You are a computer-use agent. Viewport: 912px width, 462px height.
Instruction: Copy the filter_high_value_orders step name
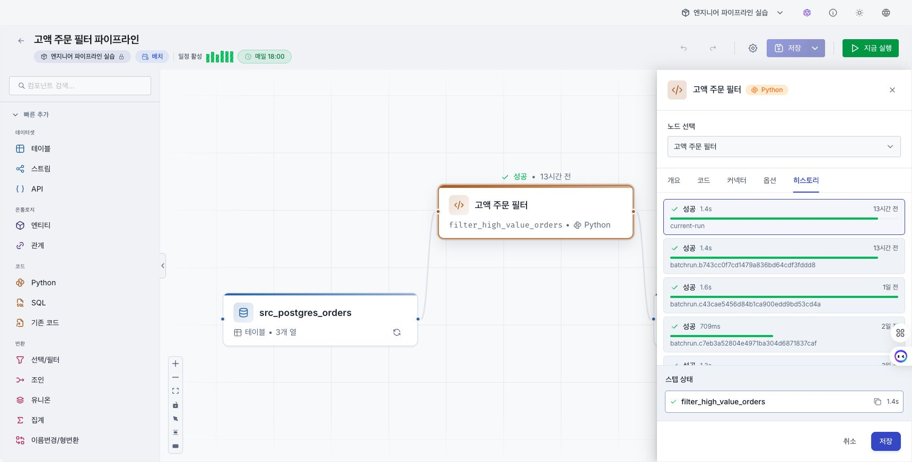(877, 402)
